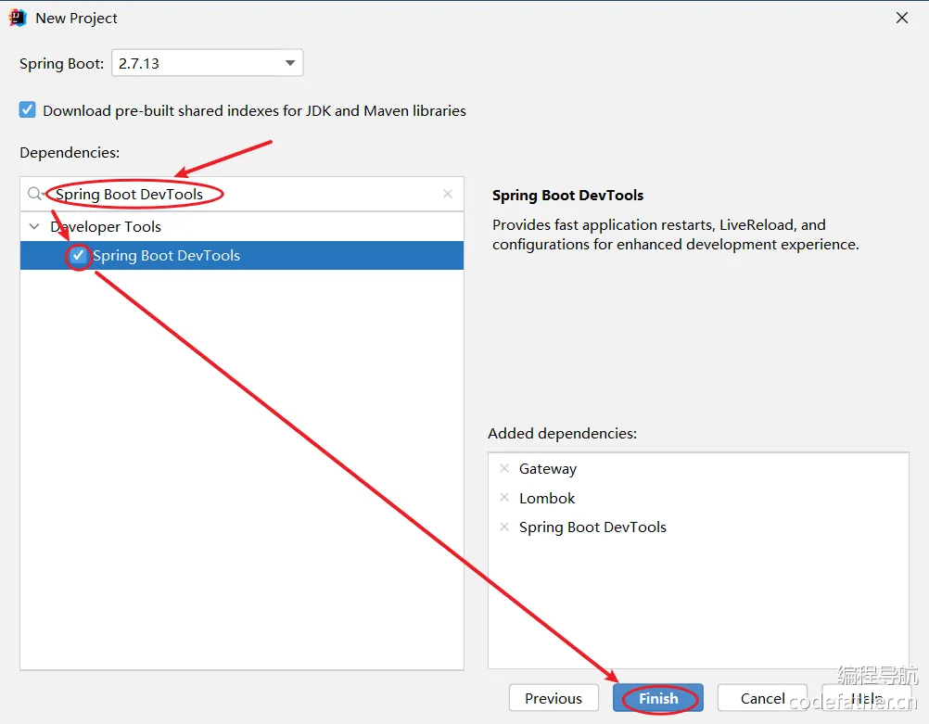
Task: Toggle Download pre-built shared indexes checkbox
Action: pyautogui.click(x=27, y=110)
